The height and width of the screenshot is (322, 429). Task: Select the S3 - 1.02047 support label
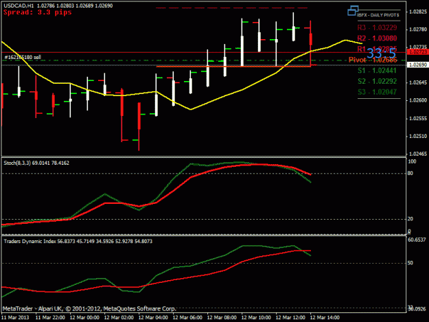[377, 92]
